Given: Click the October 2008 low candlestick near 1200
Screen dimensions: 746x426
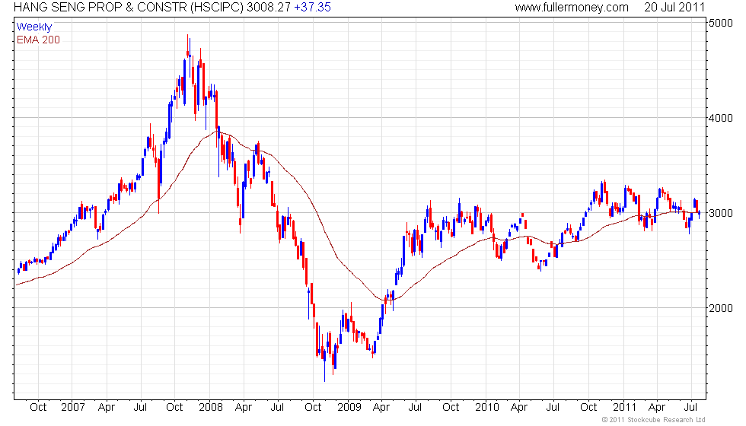Looking at the screenshot, I should (x=324, y=365).
